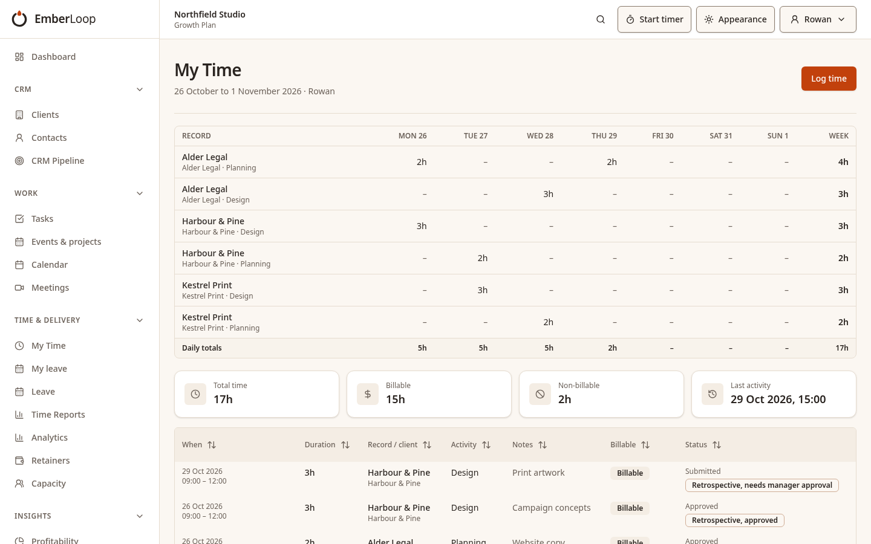Collapse the TIME & DELIVERY section
Viewport: 871px width, 544px height.
tap(140, 320)
